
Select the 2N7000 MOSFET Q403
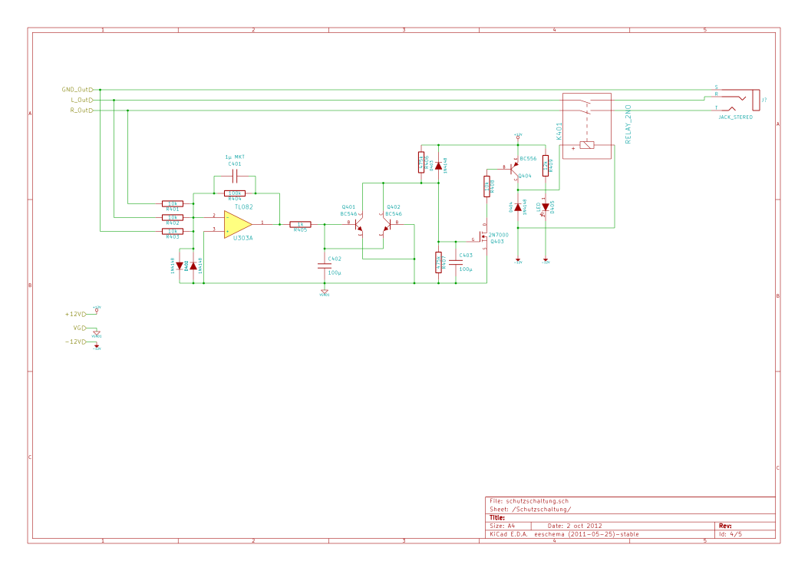point(483,238)
